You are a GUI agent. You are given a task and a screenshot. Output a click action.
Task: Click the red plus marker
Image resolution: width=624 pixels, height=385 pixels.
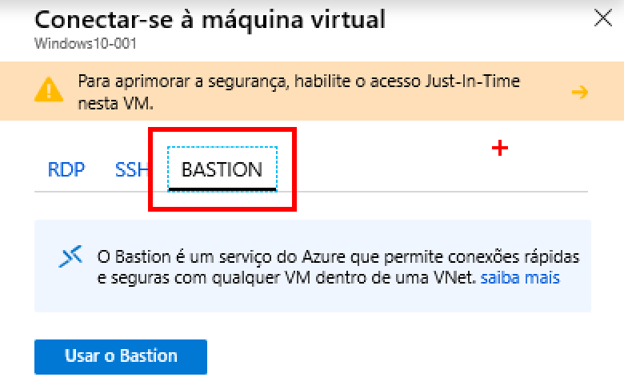click(x=500, y=148)
